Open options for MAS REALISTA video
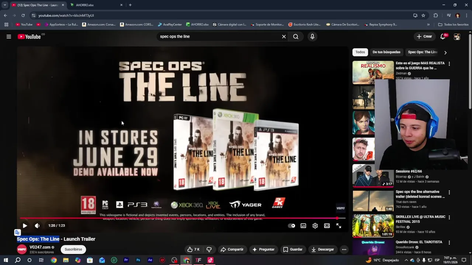Image resolution: width=472 pixels, height=265 pixels. click(x=449, y=64)
